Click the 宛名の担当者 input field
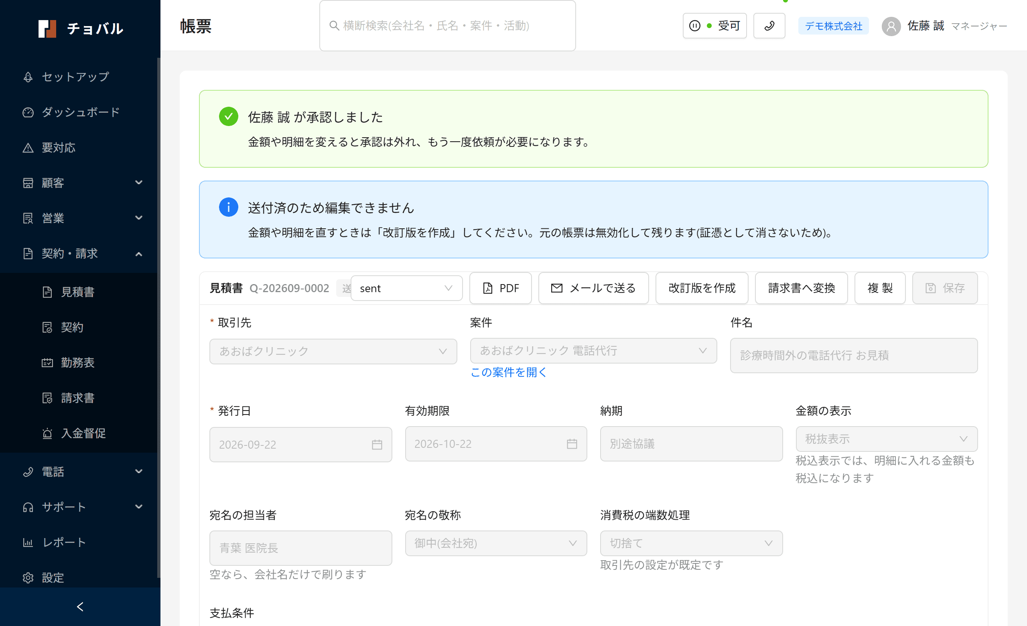1027x626 pixels. pyautogui.click(x=300, y=548)
